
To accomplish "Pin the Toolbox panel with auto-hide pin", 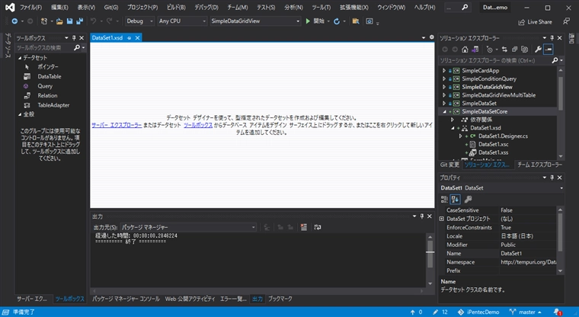I will [x=74, y=37].
